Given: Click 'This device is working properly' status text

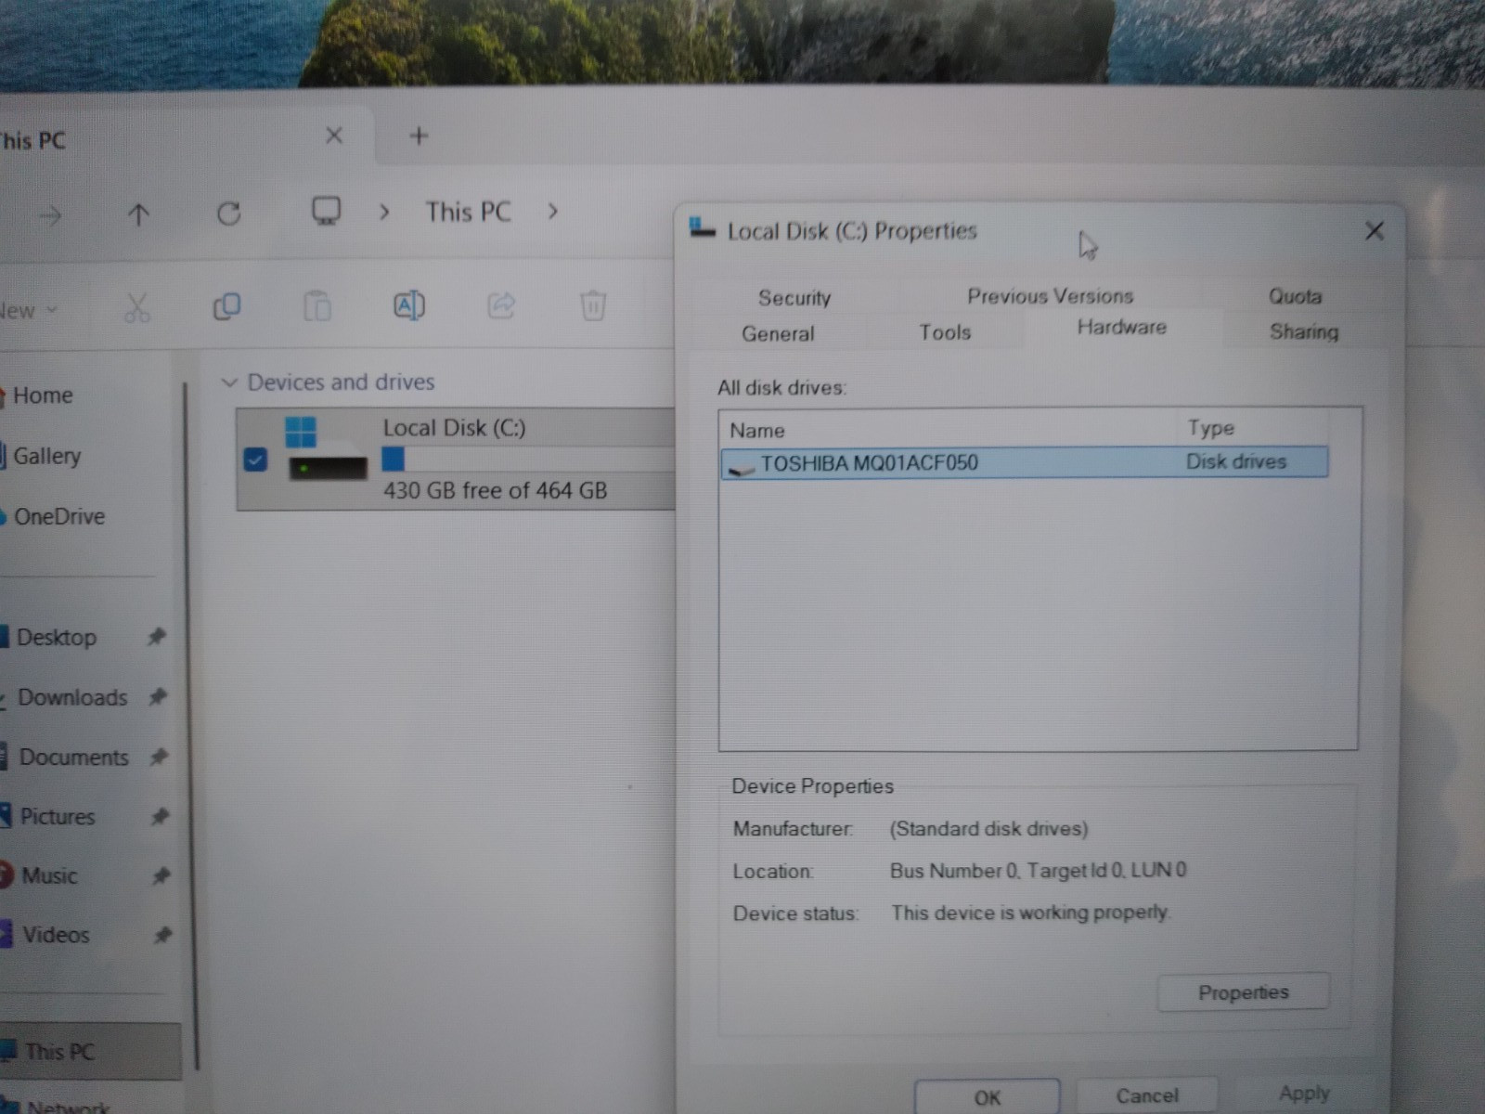Looking at the screenshot, I should pyautogui.click(x=1029, y=913).
